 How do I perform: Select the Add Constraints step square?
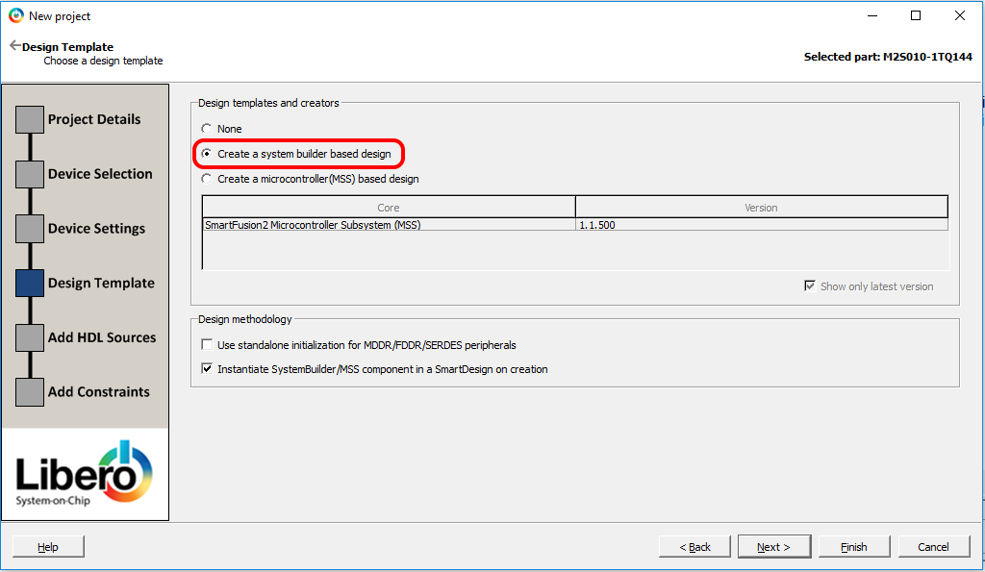point(30,392)
